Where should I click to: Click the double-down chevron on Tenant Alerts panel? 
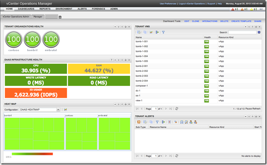pos(249,116)
